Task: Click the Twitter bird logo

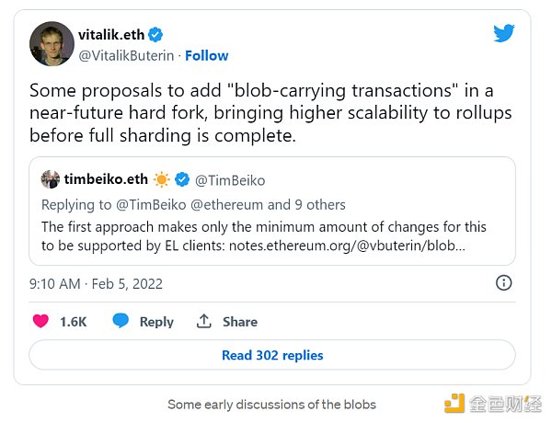Action: 504,34
